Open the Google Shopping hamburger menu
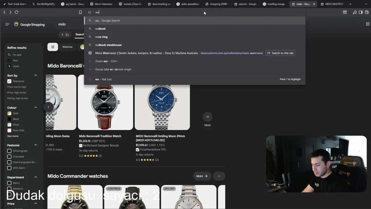This screenshot has height=209, width=371. point(7,24)
